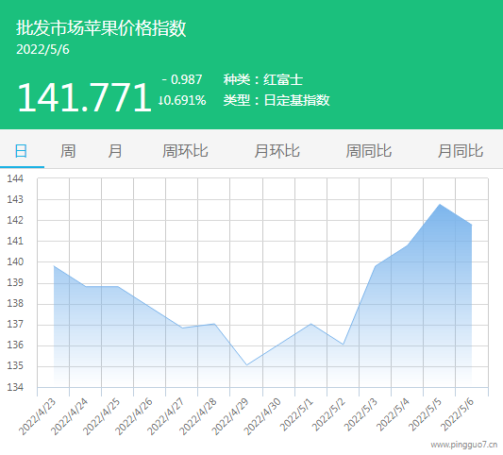Click the lowest chart point at 2022/4/29
Screen dimensions: 503x455
(x=246, y=364)
